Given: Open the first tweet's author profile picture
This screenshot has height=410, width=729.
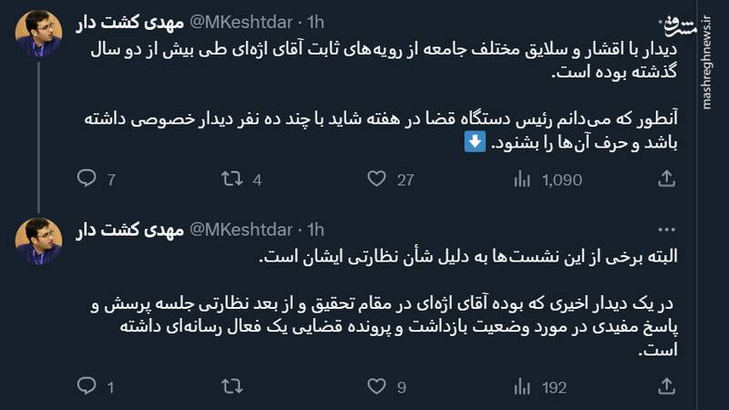Looking at the screenshot, I should coord(38,34).
